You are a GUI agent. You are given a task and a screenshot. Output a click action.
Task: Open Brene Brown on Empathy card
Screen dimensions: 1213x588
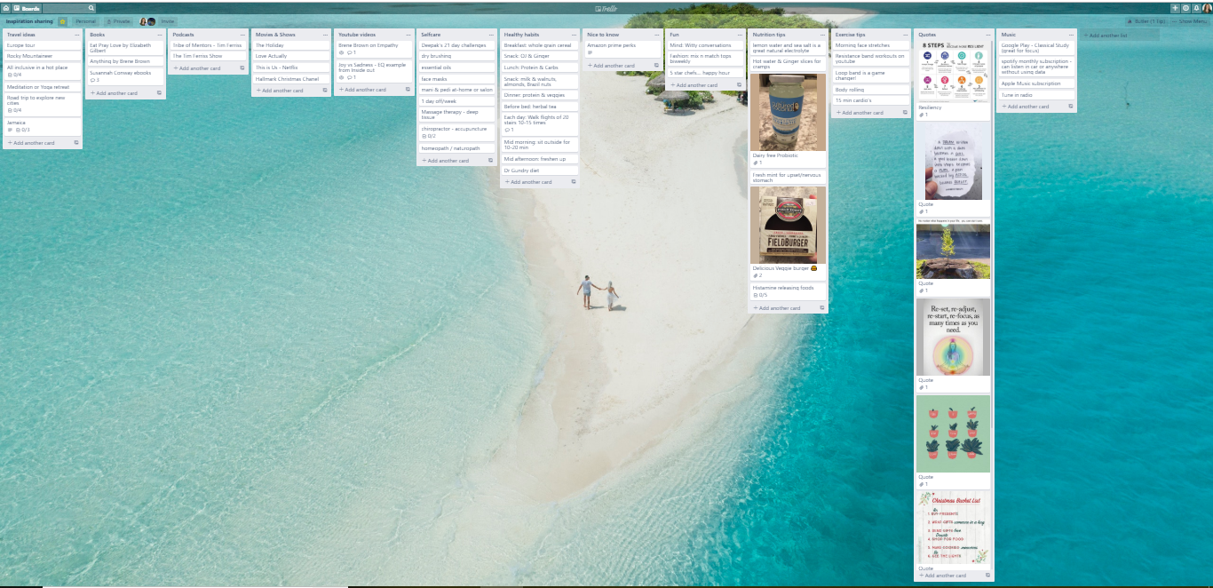pyautogui.click(x=374, y=49)
